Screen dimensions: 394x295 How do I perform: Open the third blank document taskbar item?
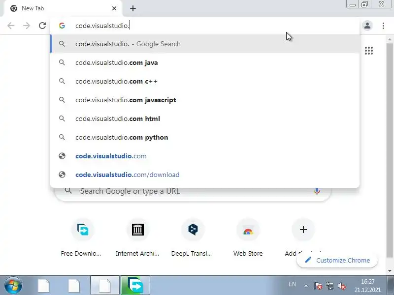click(x=105, y=286)
